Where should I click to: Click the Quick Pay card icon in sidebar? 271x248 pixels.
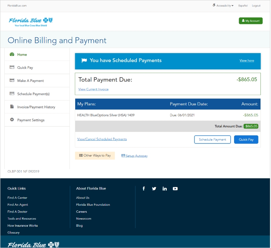click(x=12, y=67)
